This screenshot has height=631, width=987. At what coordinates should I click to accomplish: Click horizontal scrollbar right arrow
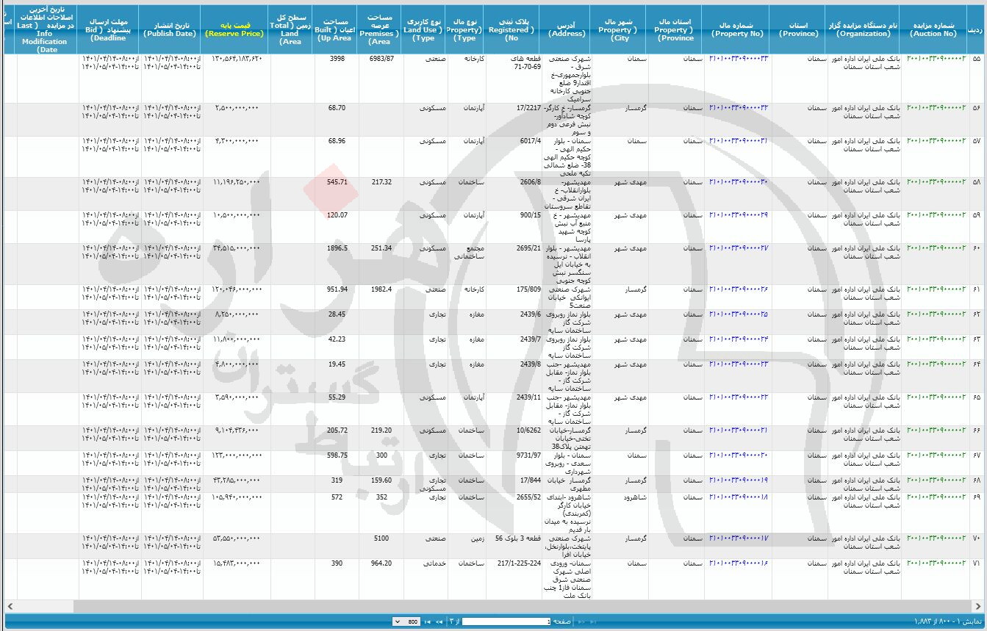(980, 606)
